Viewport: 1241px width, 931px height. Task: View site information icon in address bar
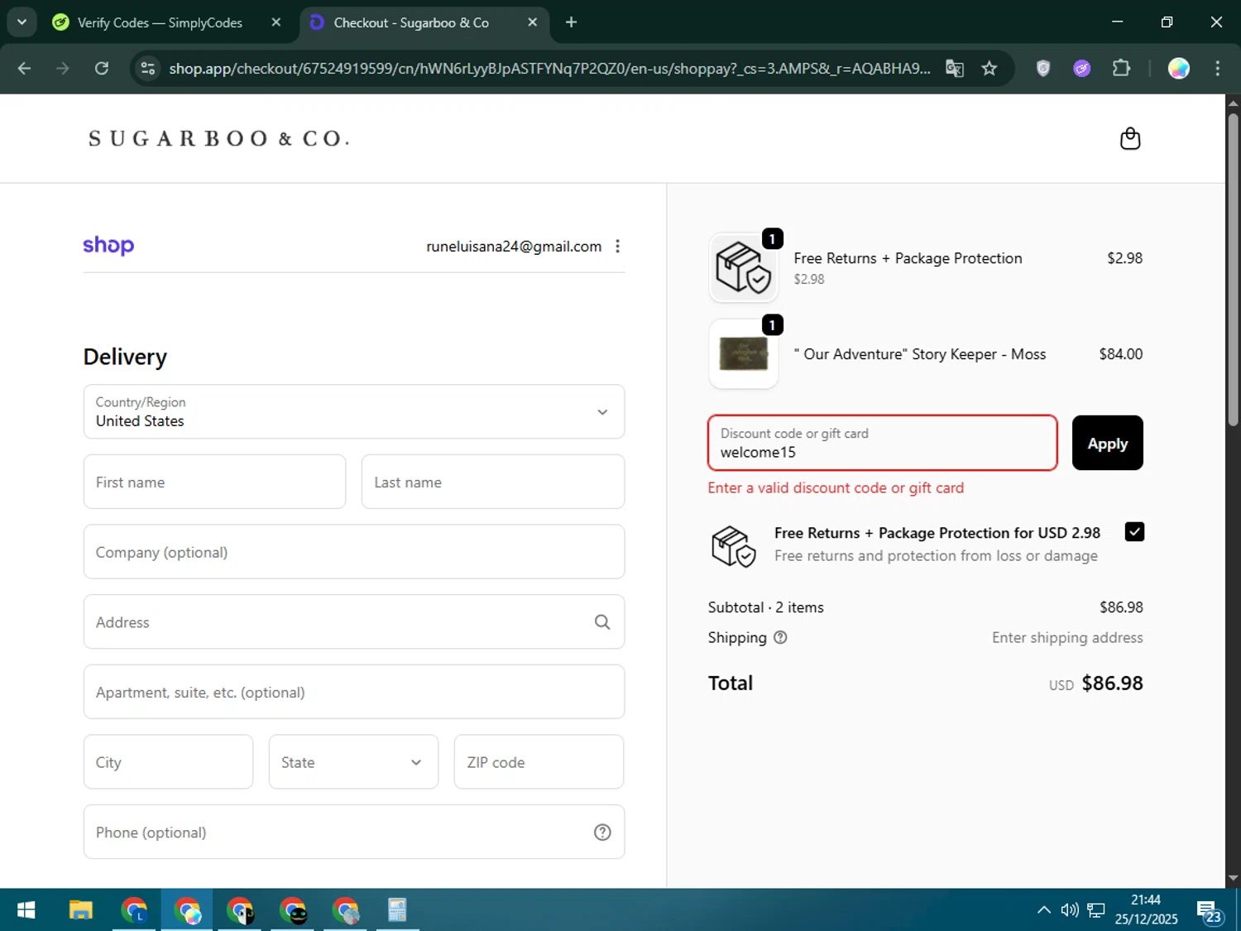[148, 68]
